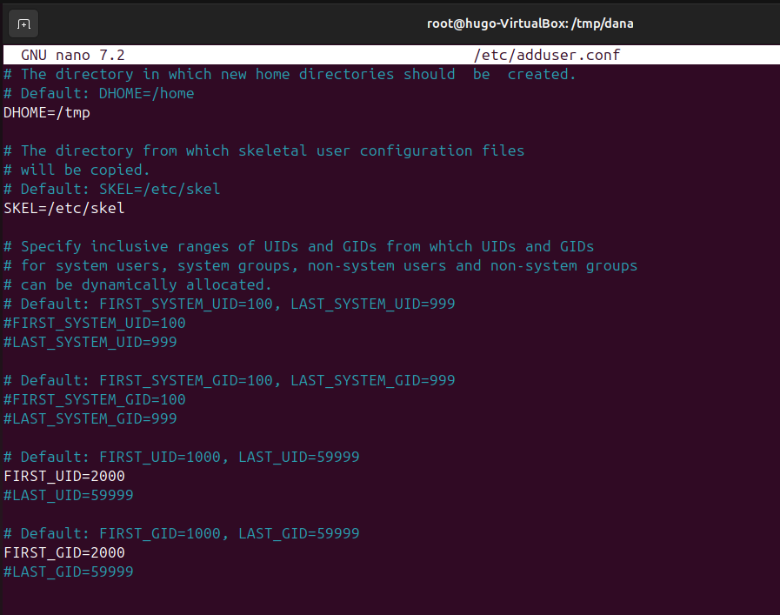Click the #FIRST_SYSTEM_UID=100 line
The image size is (780, 615).
point(93,323)
